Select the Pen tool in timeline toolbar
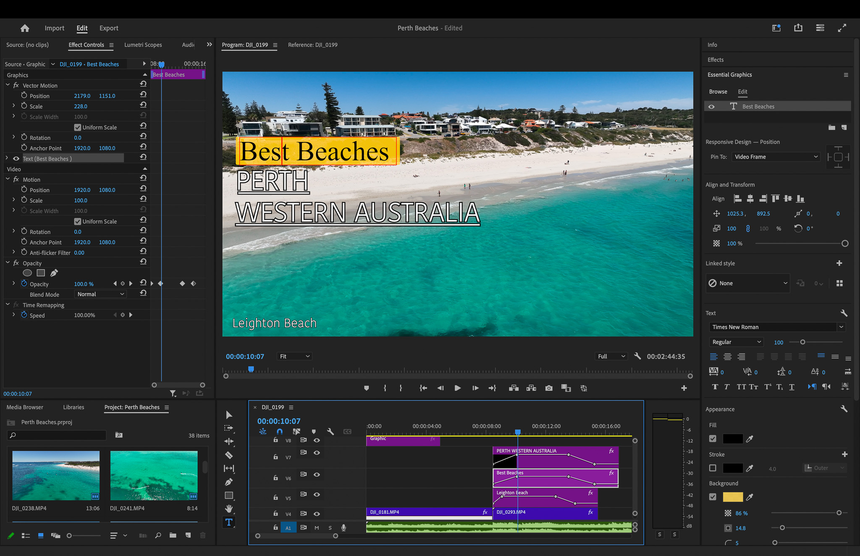 coord(229,482)
